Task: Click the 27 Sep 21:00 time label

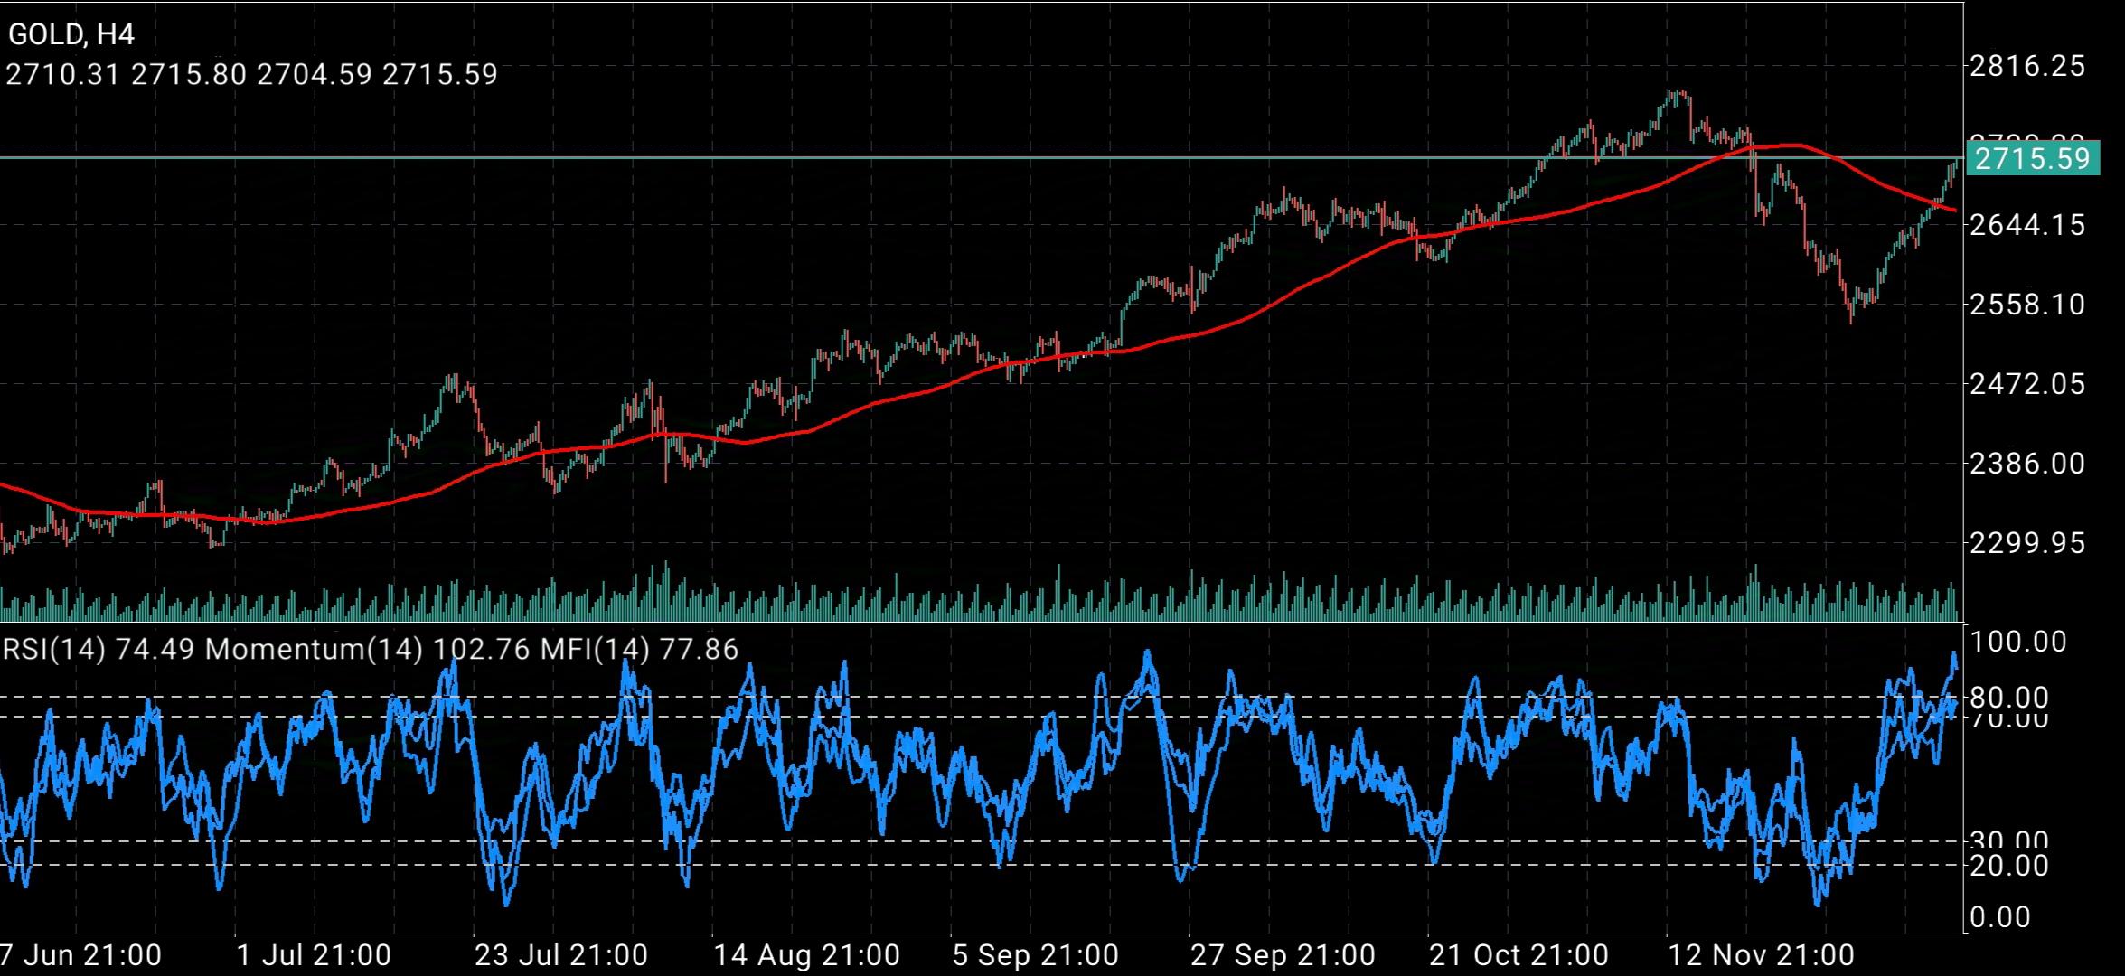Action: (x=1283, y=954)
